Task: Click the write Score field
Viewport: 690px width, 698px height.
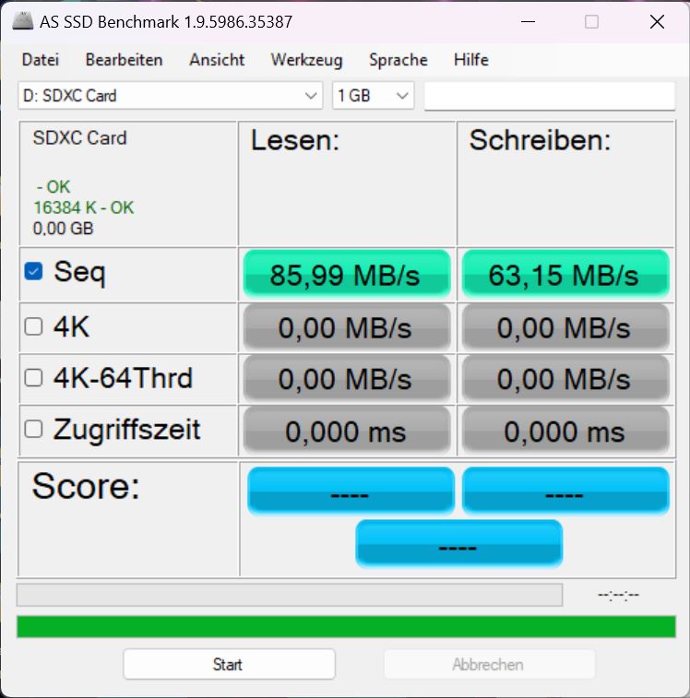Action: (x=565, y=491)
